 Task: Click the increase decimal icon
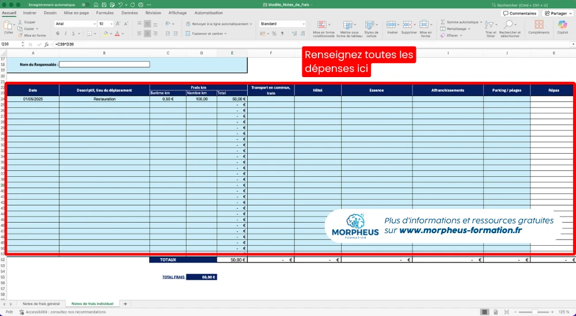tap(294, 33)
